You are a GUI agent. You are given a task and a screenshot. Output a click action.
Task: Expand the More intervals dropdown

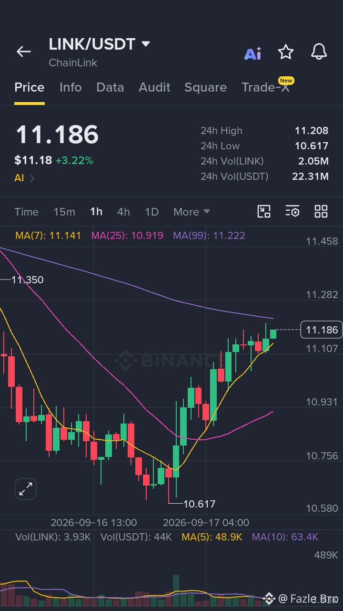click(192, 212)
